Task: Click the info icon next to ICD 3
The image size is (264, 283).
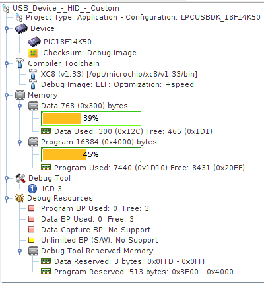Action: (32, 189)
